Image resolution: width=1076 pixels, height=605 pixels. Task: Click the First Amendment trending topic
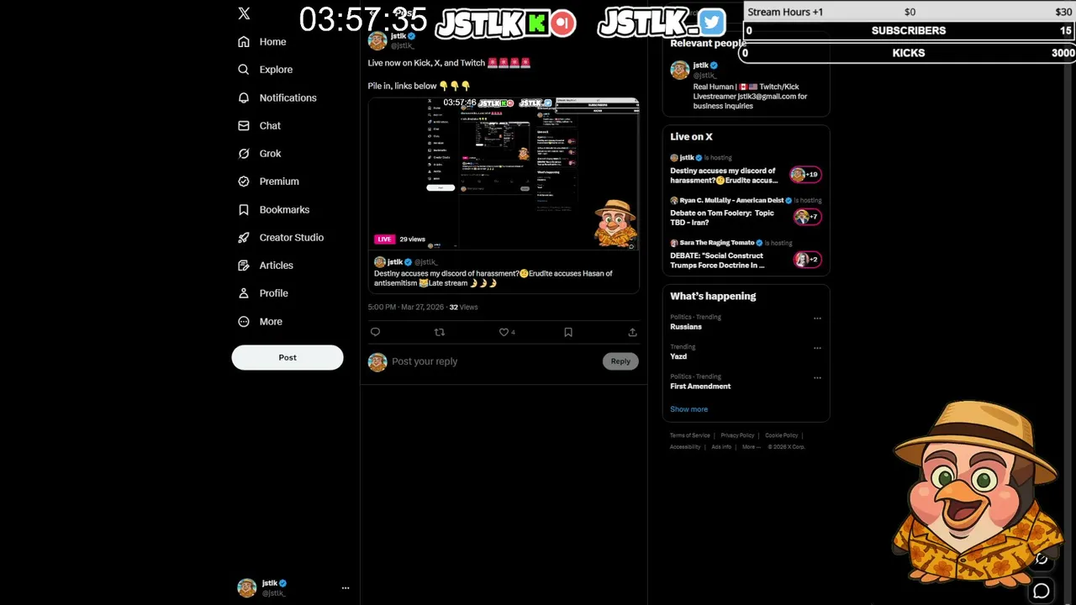click(x=700, y=387)
